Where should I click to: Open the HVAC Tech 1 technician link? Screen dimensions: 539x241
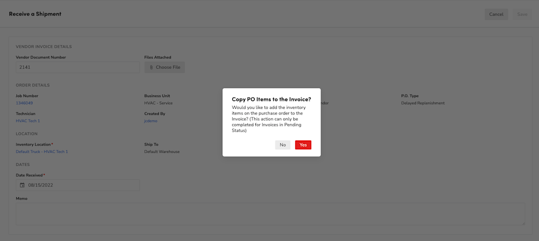pyautogui.click(x=28, y=121)
